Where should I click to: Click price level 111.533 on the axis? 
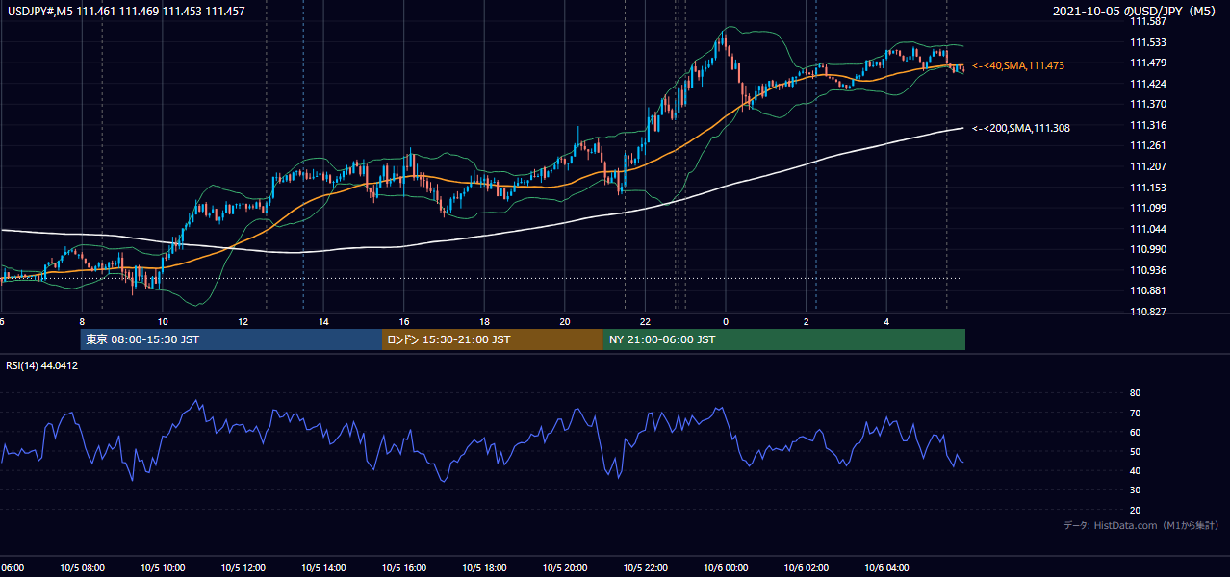click(x=1147, y=42)
